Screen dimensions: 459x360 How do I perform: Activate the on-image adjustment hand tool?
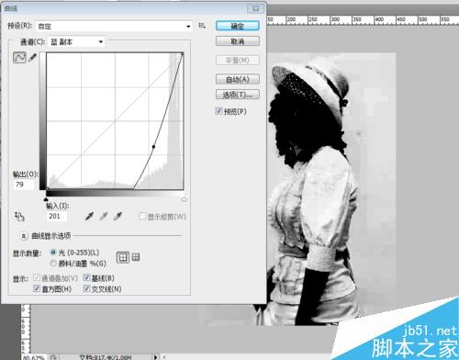[x=19, y=216]
